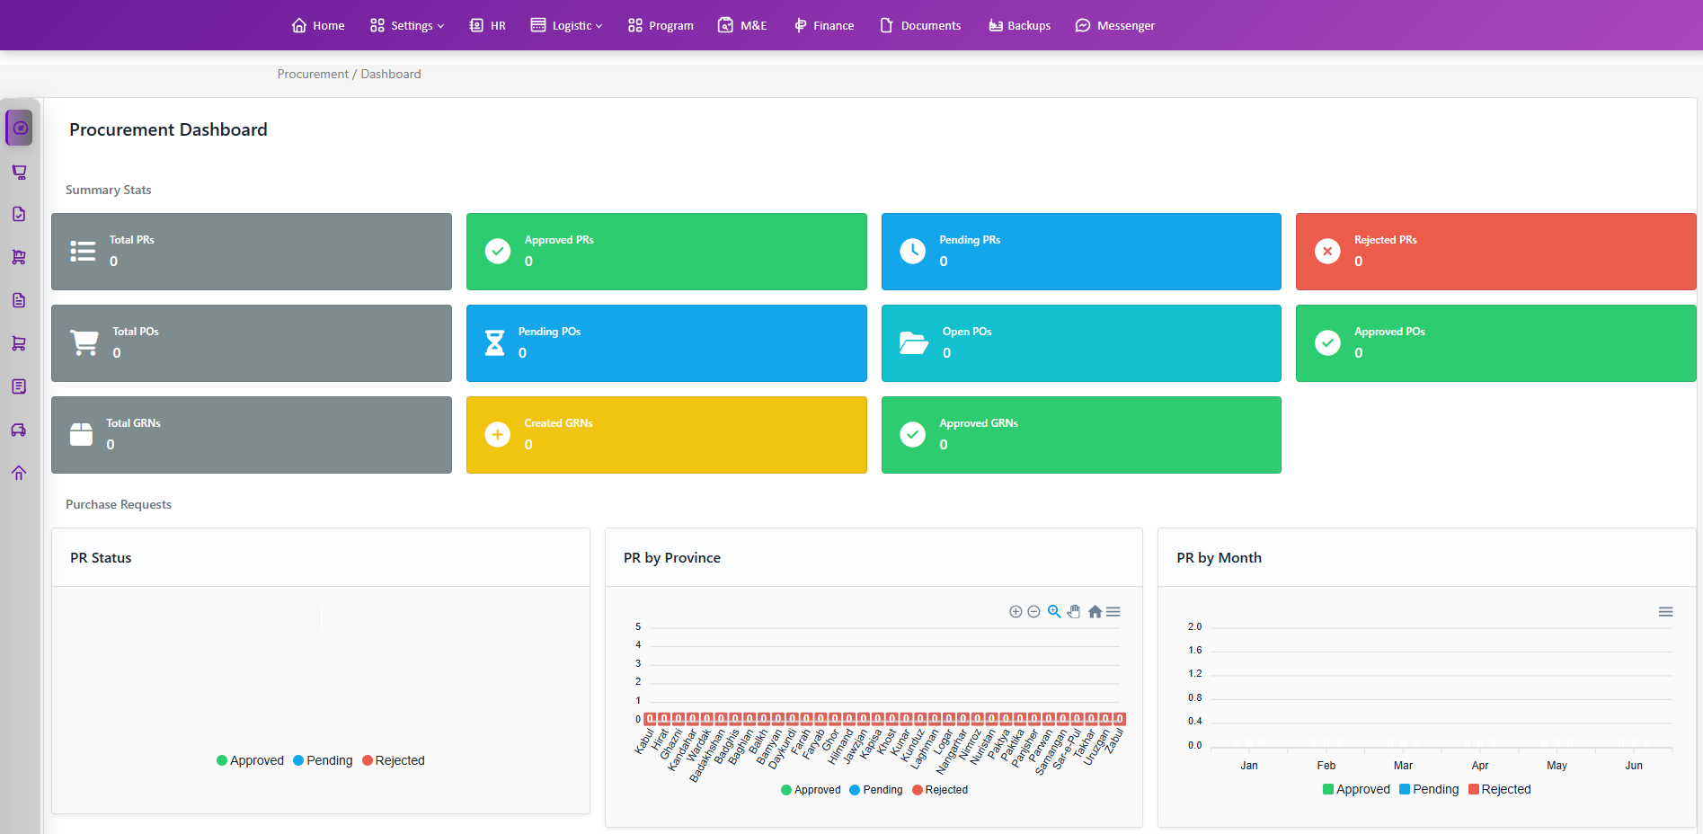The width and height of the screenshot is (1703, 834).
Task: Open the PR by Month chart hamburger menu
Action: pyautogui.click(x=1664, y=611)
